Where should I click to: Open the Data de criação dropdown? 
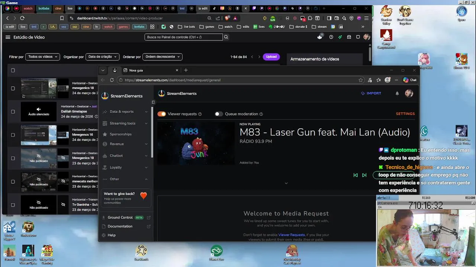click(102, 57)
